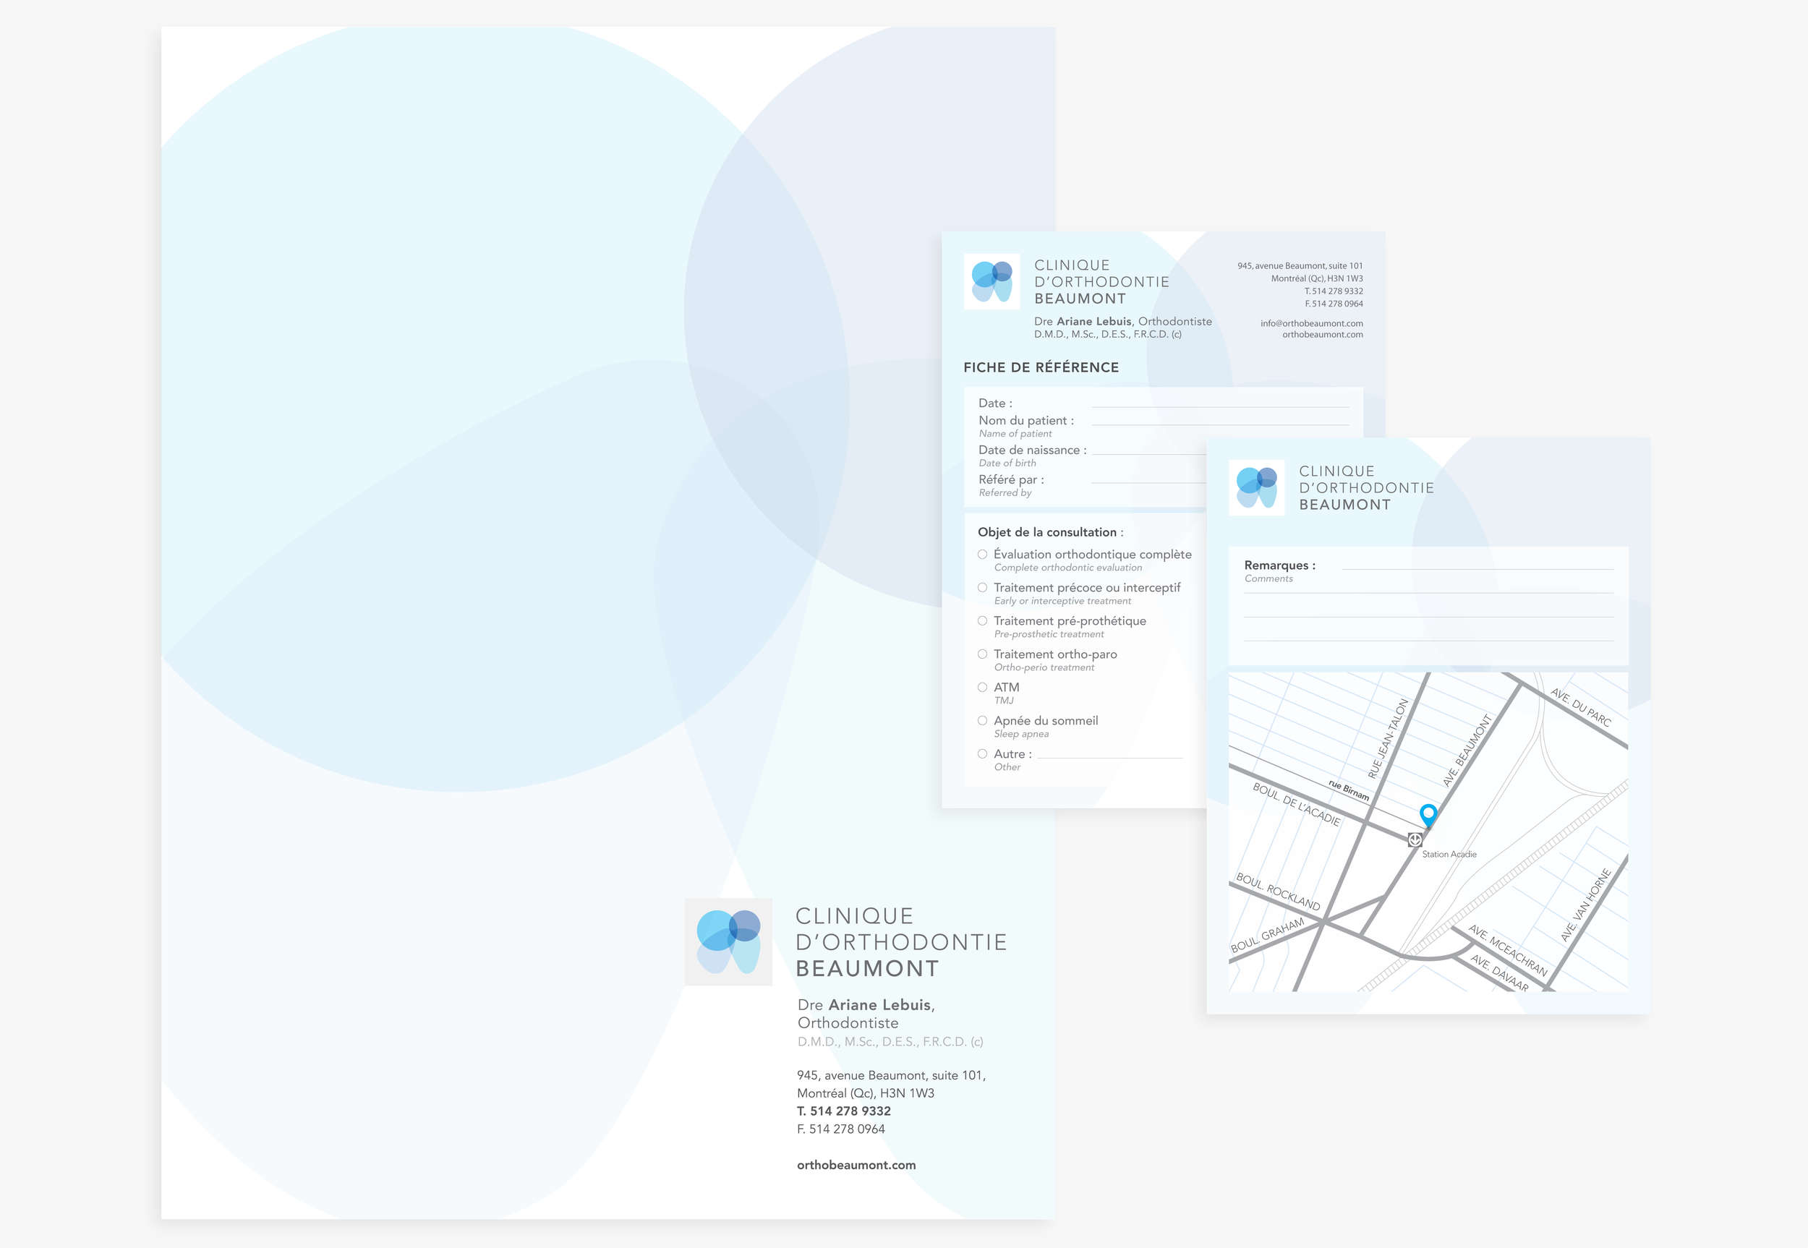Click the FICHE DE RÉFÉRENCE heading
This screenshot has height=1248, width=1808.
(x=1041, y=367)
